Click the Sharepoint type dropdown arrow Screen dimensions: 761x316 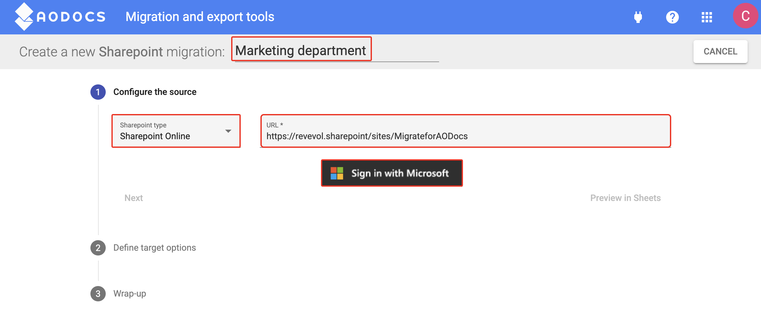coord(228,131)
